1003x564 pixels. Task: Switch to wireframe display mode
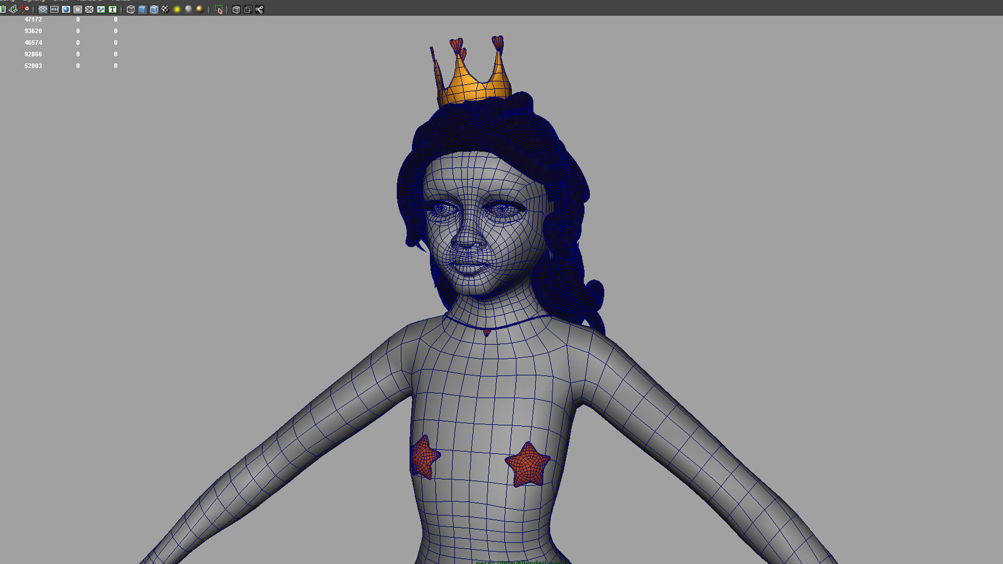[131, 9]
